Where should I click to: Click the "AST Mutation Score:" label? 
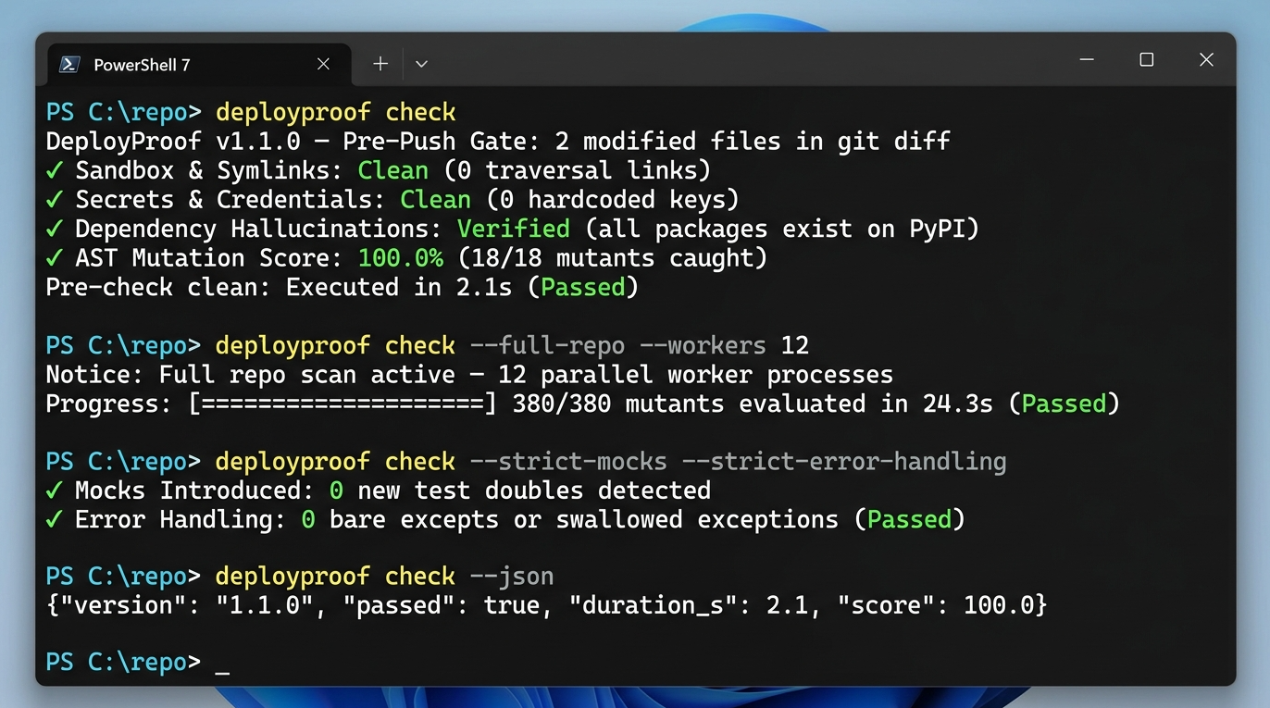(x=209, y=258)
